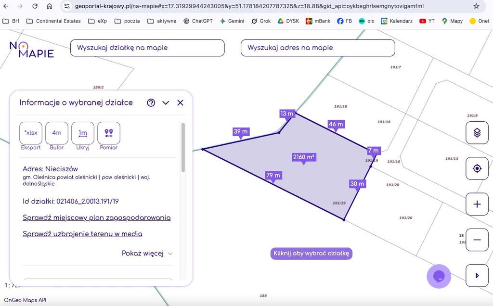The width and height of the screenshot is (493, 306).
Task: Click the Adres: Nieciszów text
Action: [x=50, y=169]
